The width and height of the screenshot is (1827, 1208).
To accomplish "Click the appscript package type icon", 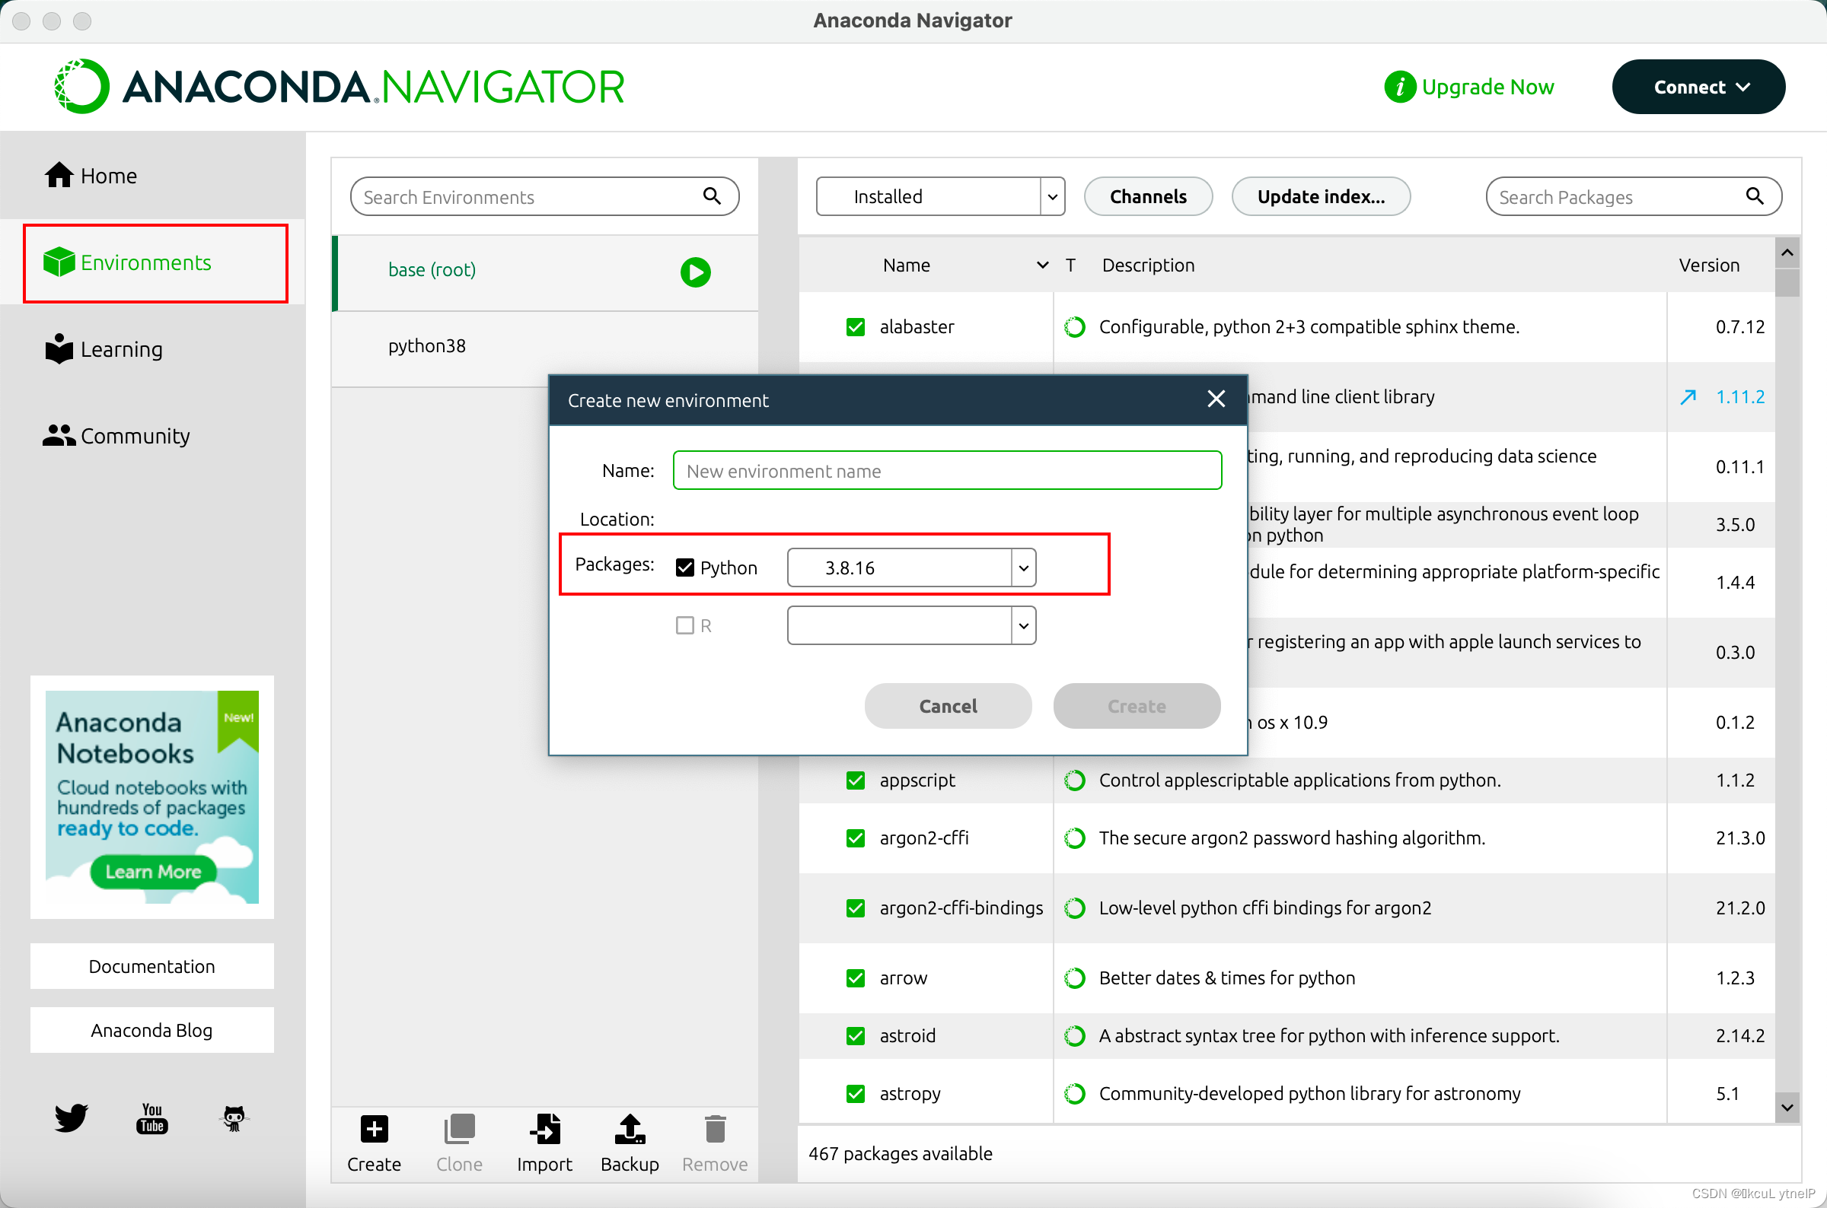I will tap(1075, 780).
